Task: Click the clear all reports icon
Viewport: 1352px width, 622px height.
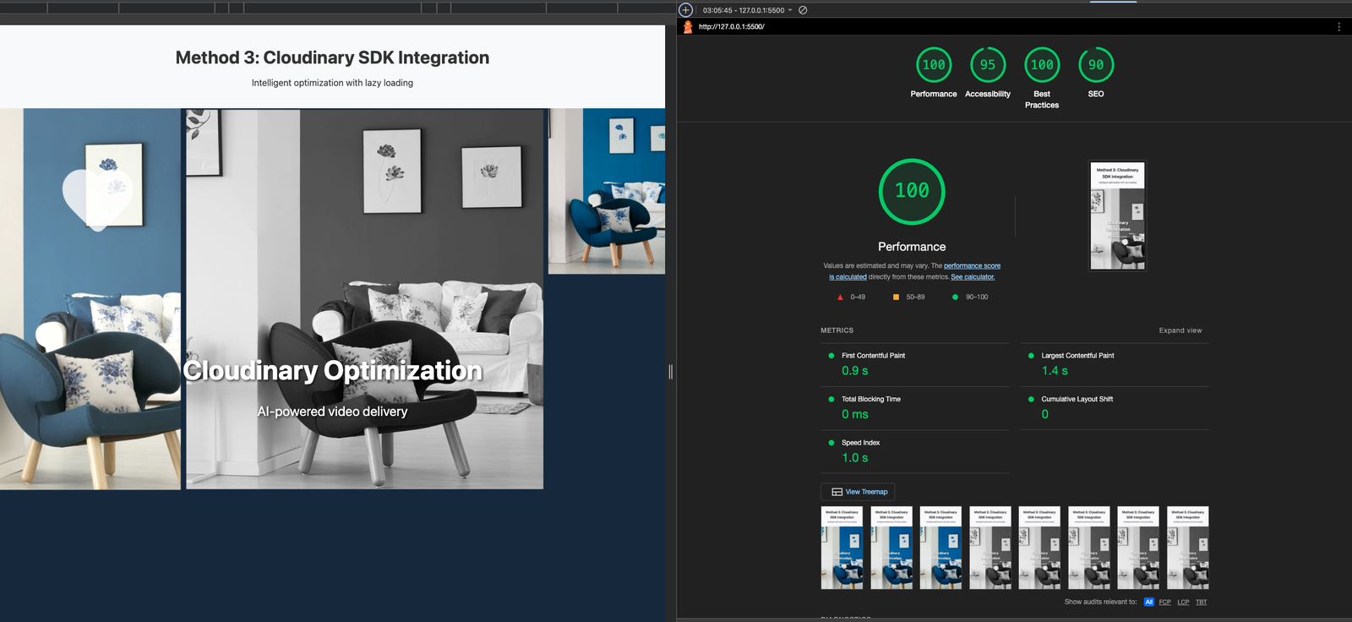Action: 803,10
